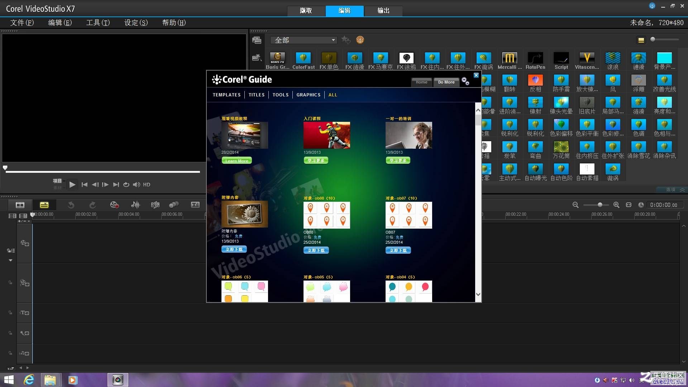
Task: Click the Home button in Corel Guide
Action: click(x=421, y=82)
